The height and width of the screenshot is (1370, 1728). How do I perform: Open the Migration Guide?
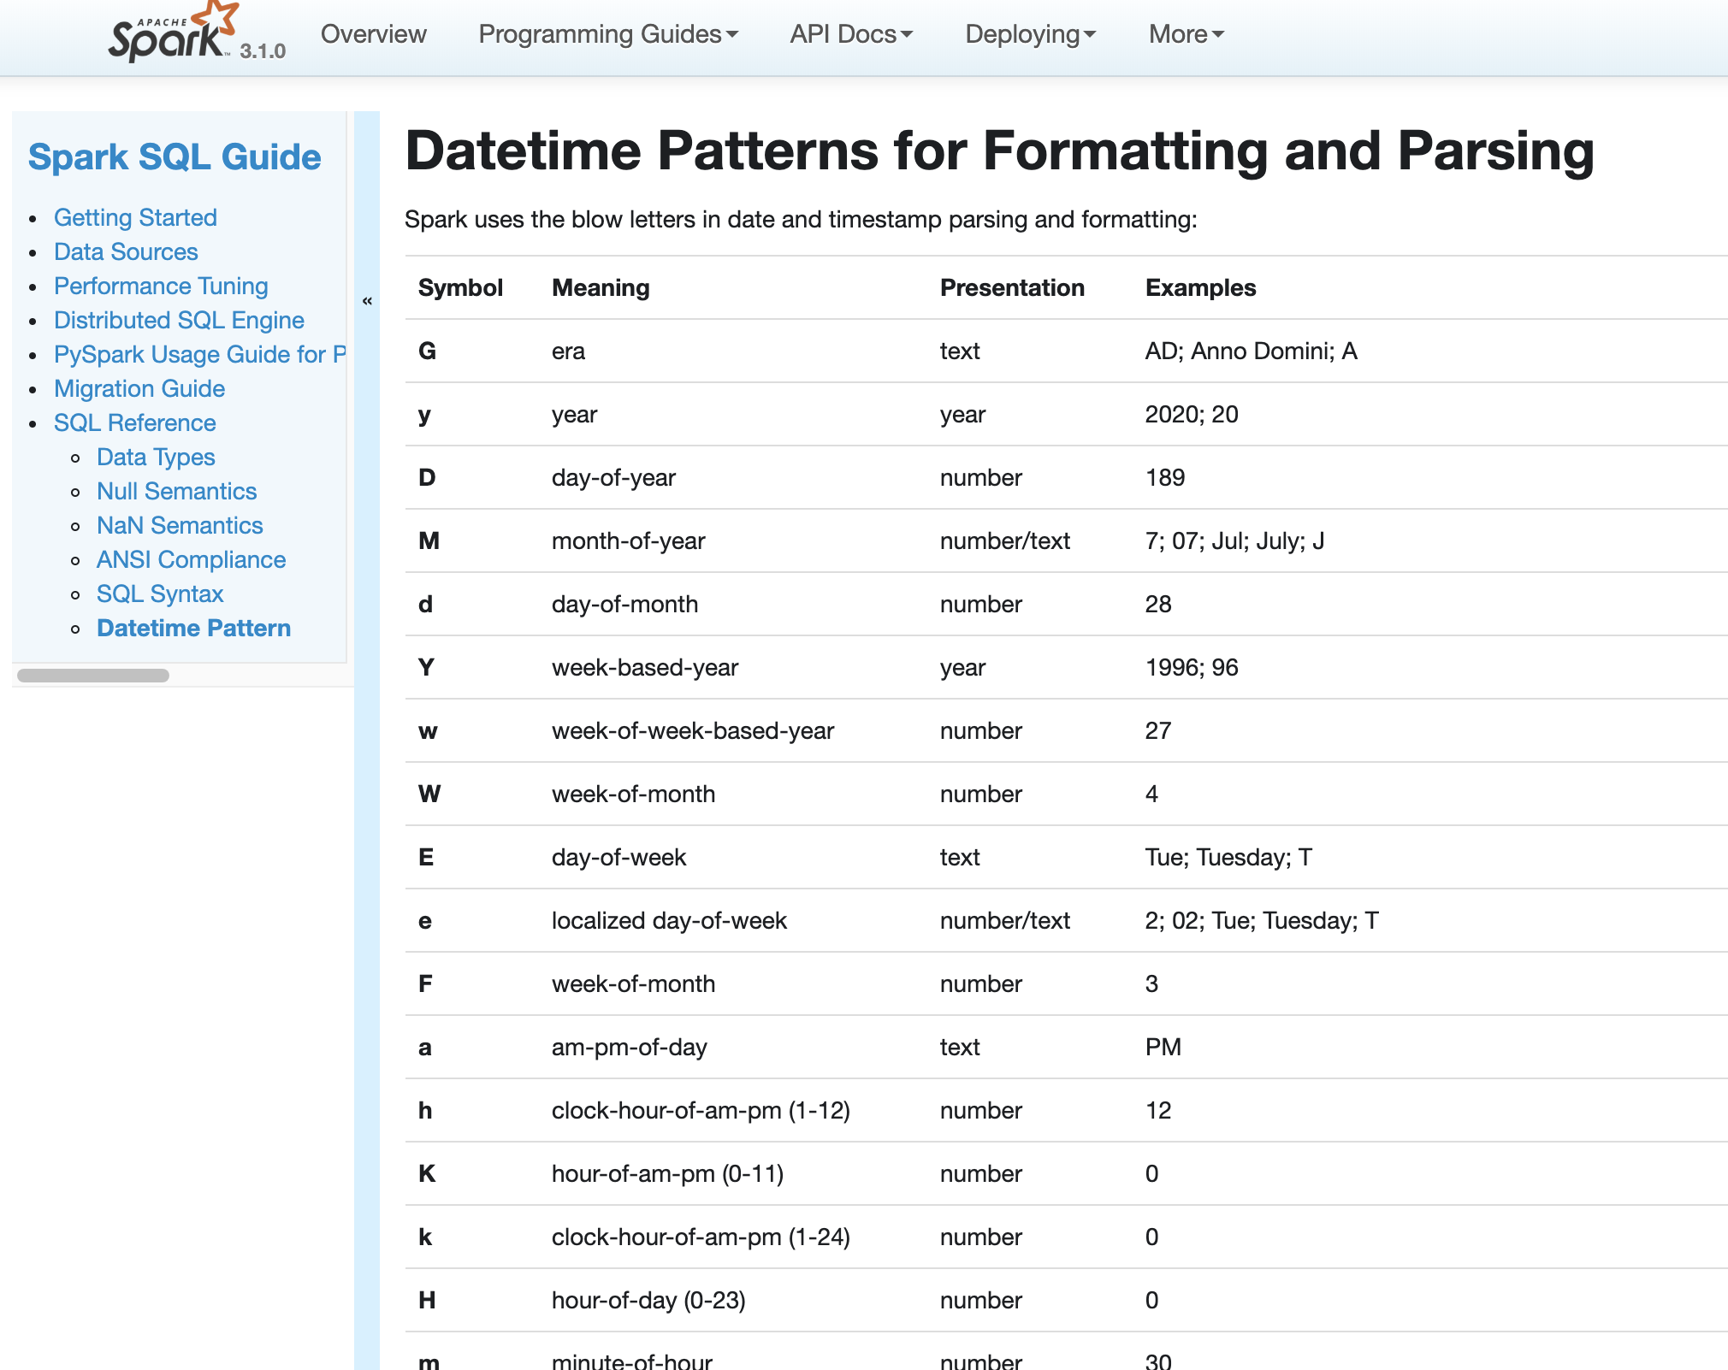tap(139, 388)
